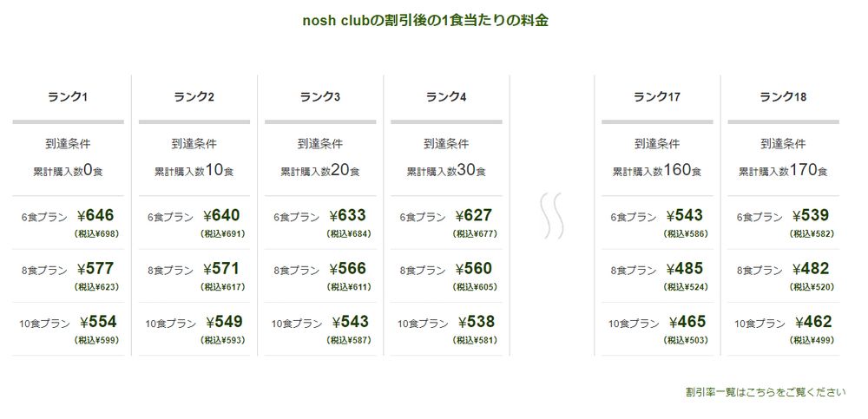The height and width of the screenshot is (419, 868).
Task: Click the ¥543 6食プラン price in ランク17
Action: pyautogui.click(x=685, y=215)
